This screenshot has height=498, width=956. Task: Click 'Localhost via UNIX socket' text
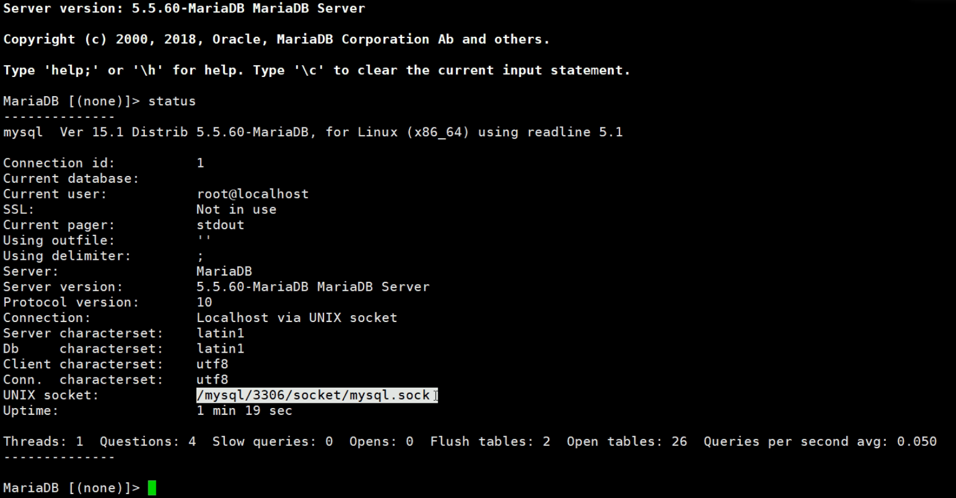[x=297, y=318]
